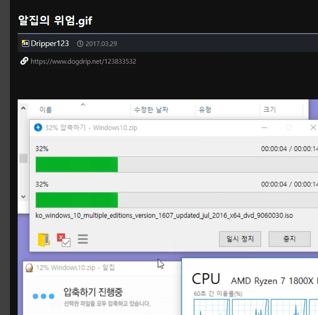Click the red X checkmark test icon
318x315 pixels.
[x=63, y=240]
